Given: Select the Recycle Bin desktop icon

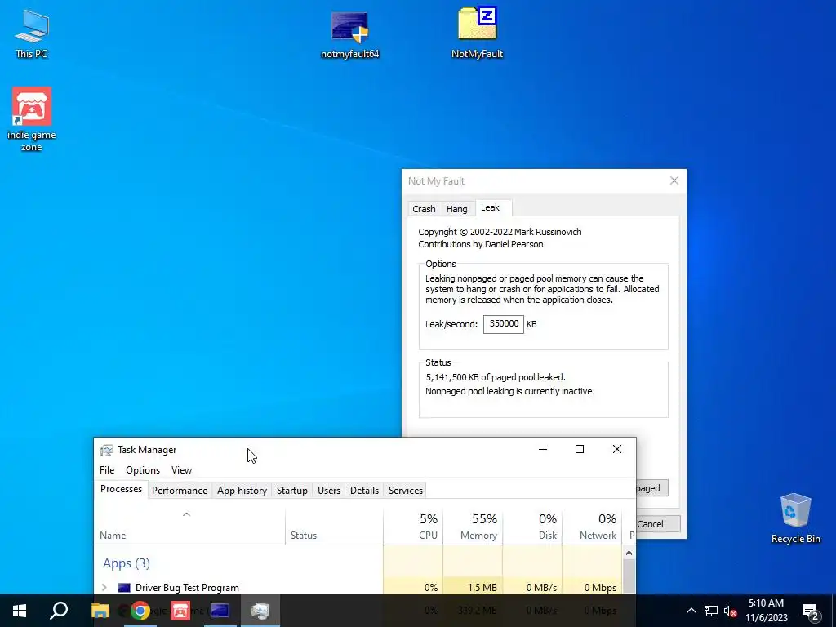Looking at the screenshot, I should click(x=795, y=518).
